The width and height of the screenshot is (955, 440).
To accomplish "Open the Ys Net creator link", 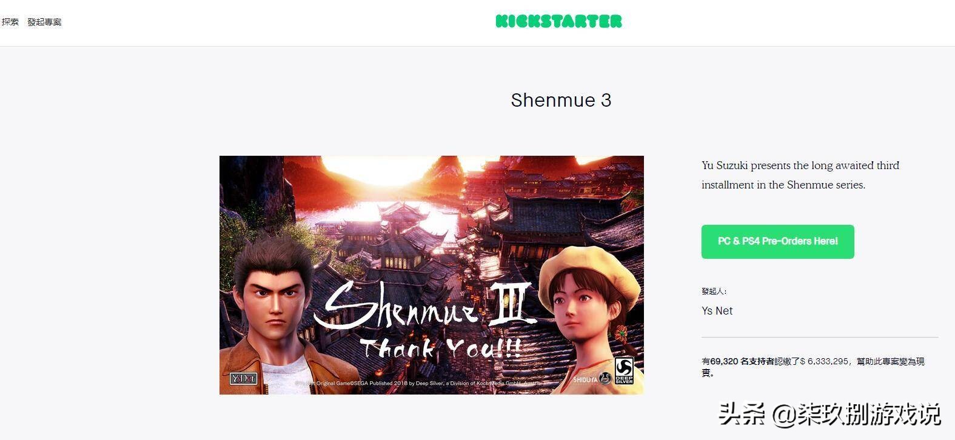I will pos(717,311).
